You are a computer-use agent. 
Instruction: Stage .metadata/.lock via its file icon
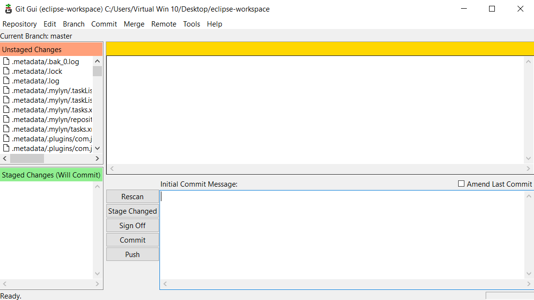[x=6, y=71]
